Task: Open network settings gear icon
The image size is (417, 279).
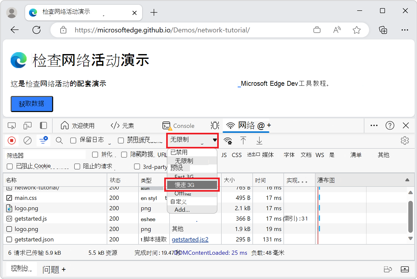Action: [x=405, y=140]
